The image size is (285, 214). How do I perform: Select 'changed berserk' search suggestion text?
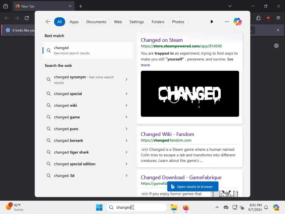68,140
